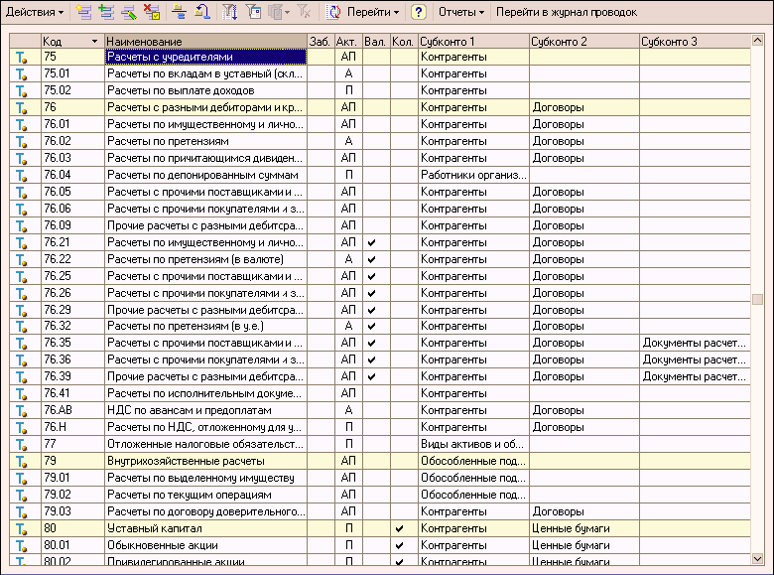
Task: Open Help with the question mark icon
Action: pyautogui.click(x=419, y=13)
